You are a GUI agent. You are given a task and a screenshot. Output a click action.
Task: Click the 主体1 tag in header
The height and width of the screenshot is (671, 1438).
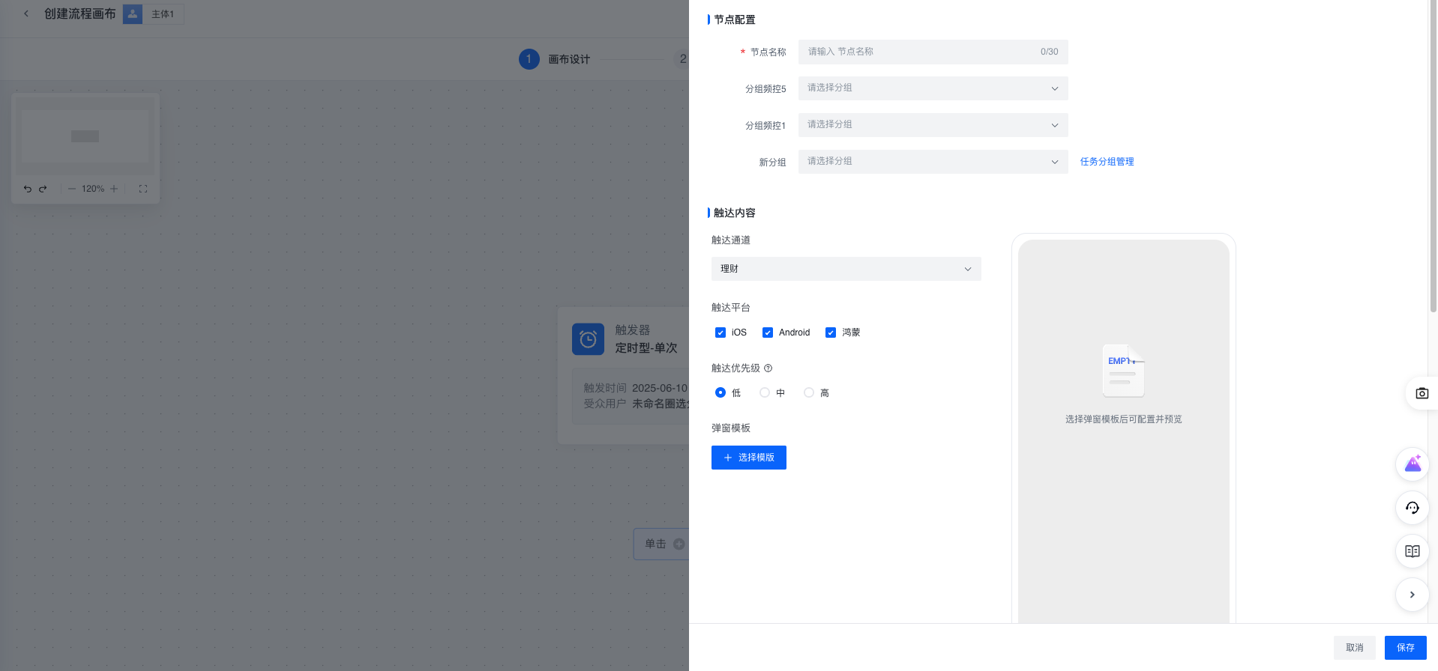[163, 14]
